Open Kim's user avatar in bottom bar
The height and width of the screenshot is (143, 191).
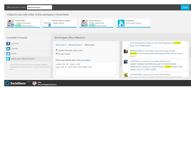tap(34, 83)
